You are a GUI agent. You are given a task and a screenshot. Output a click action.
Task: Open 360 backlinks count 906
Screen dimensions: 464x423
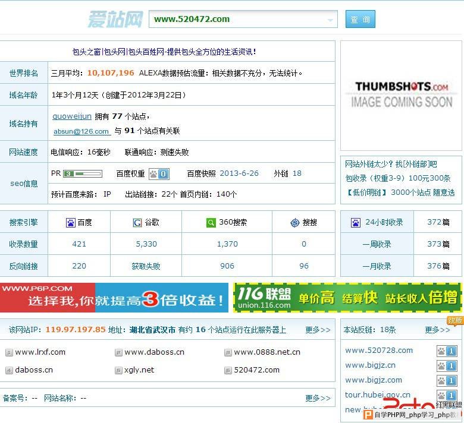point(227,266)
